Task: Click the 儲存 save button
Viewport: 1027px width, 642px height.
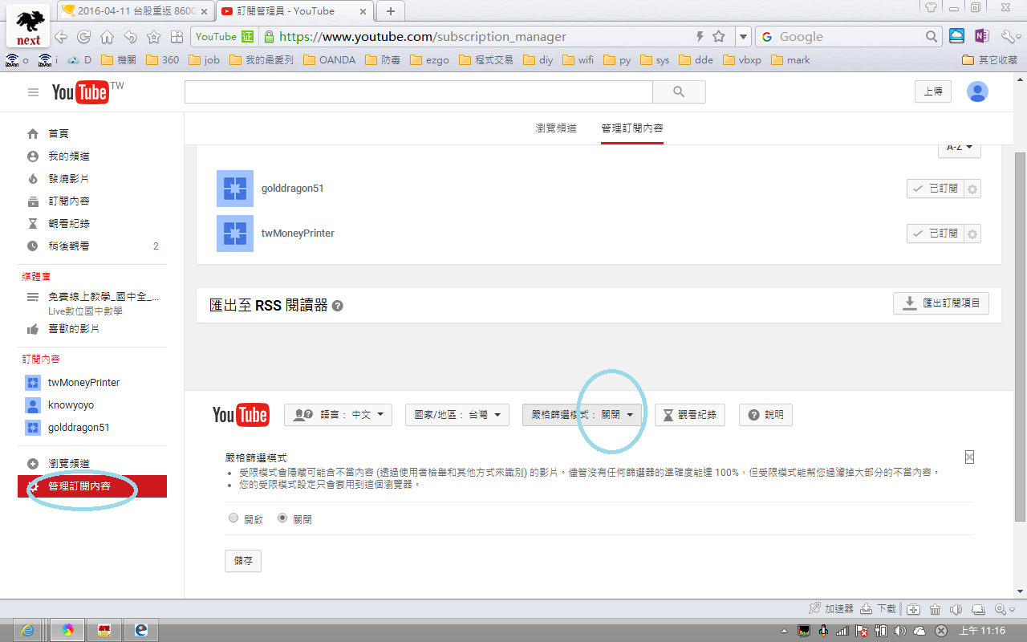Action: [x=243, y=561]
